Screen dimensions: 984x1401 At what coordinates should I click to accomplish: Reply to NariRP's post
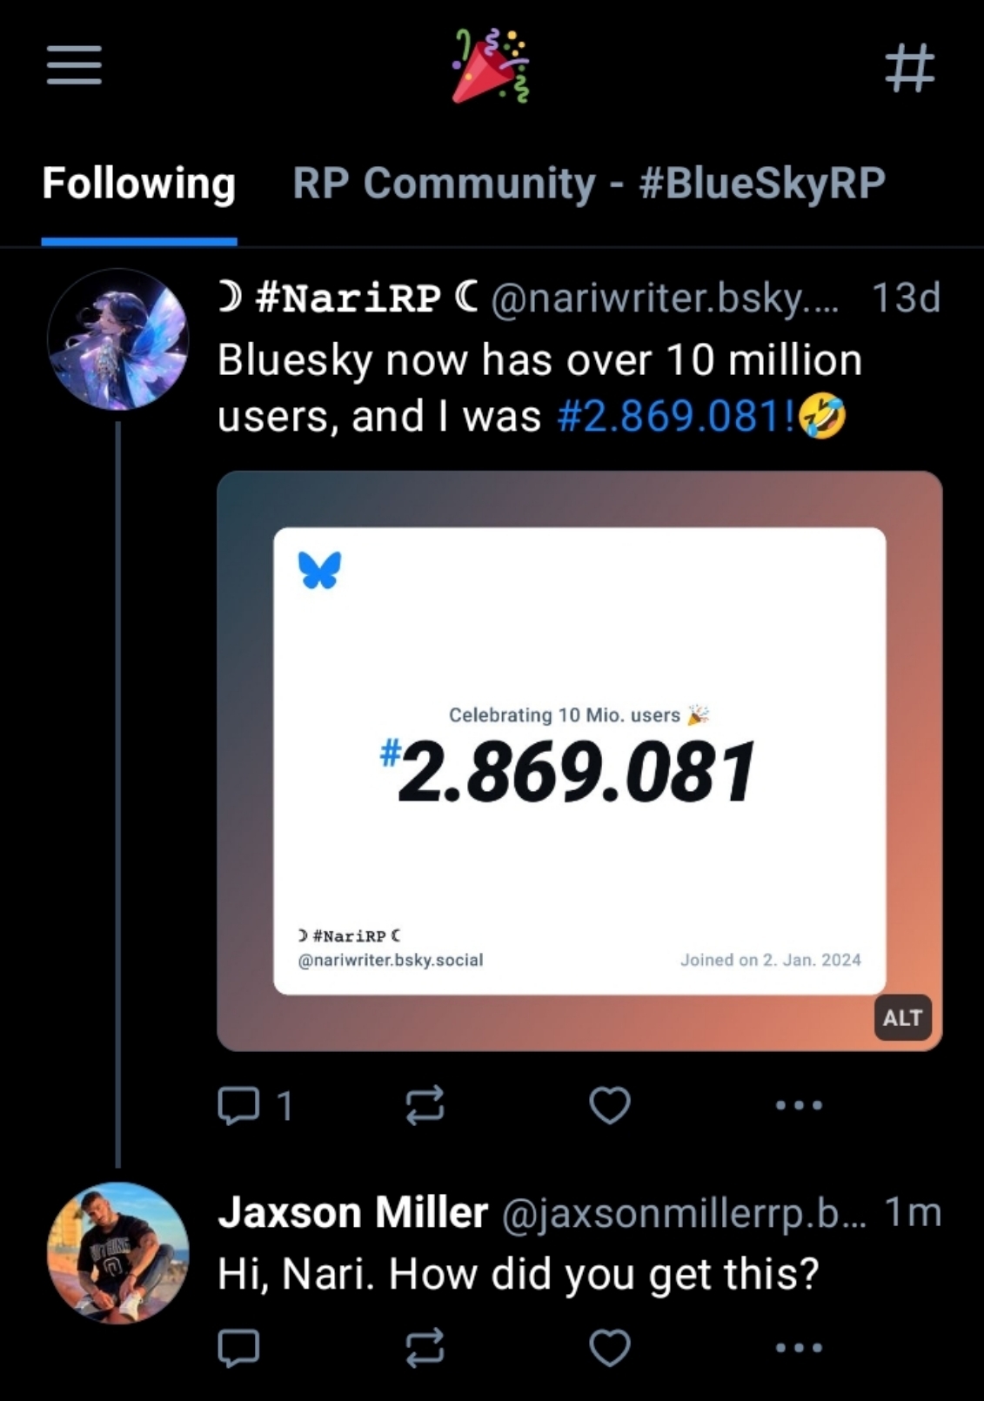pyautogui.click(x=238, y=1105)
